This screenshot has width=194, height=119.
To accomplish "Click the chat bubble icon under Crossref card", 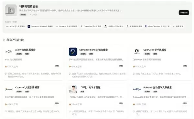I will [x=6, y=112].
